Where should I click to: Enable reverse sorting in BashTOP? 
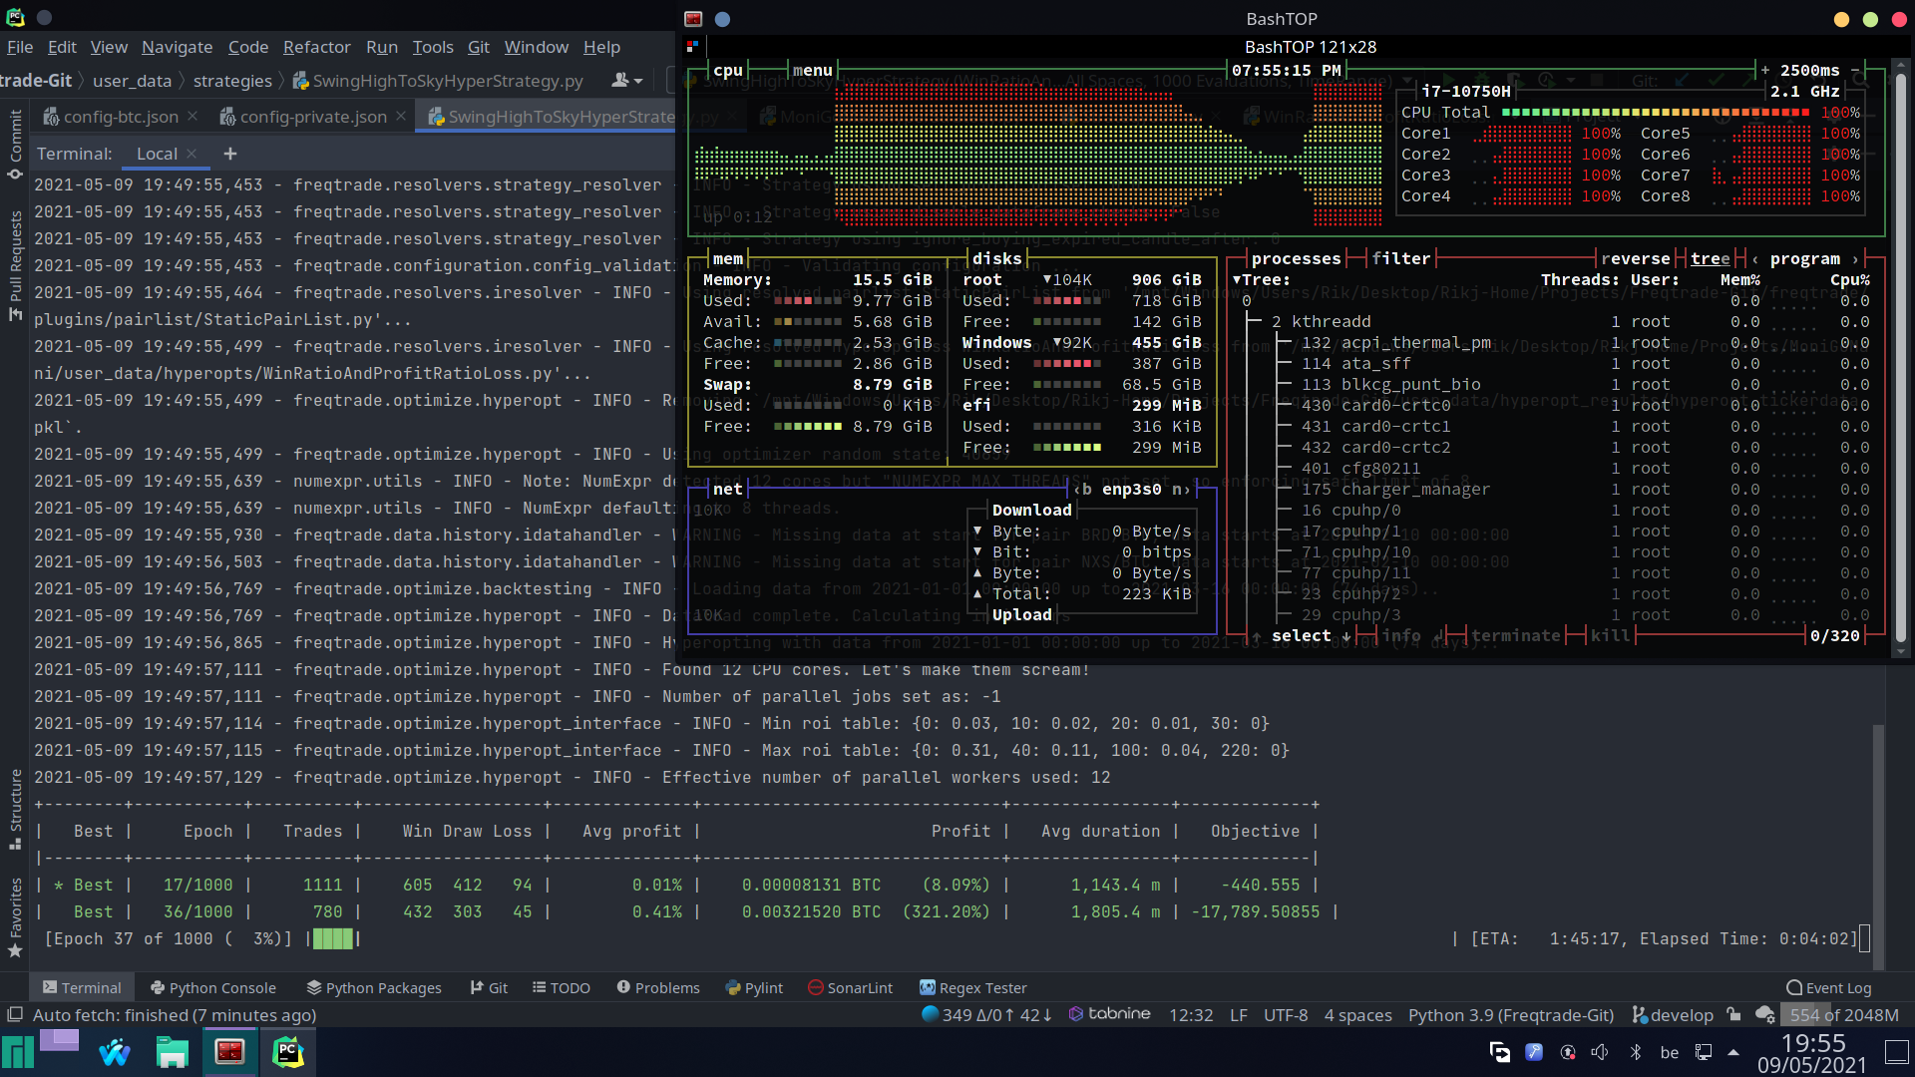1636,258
